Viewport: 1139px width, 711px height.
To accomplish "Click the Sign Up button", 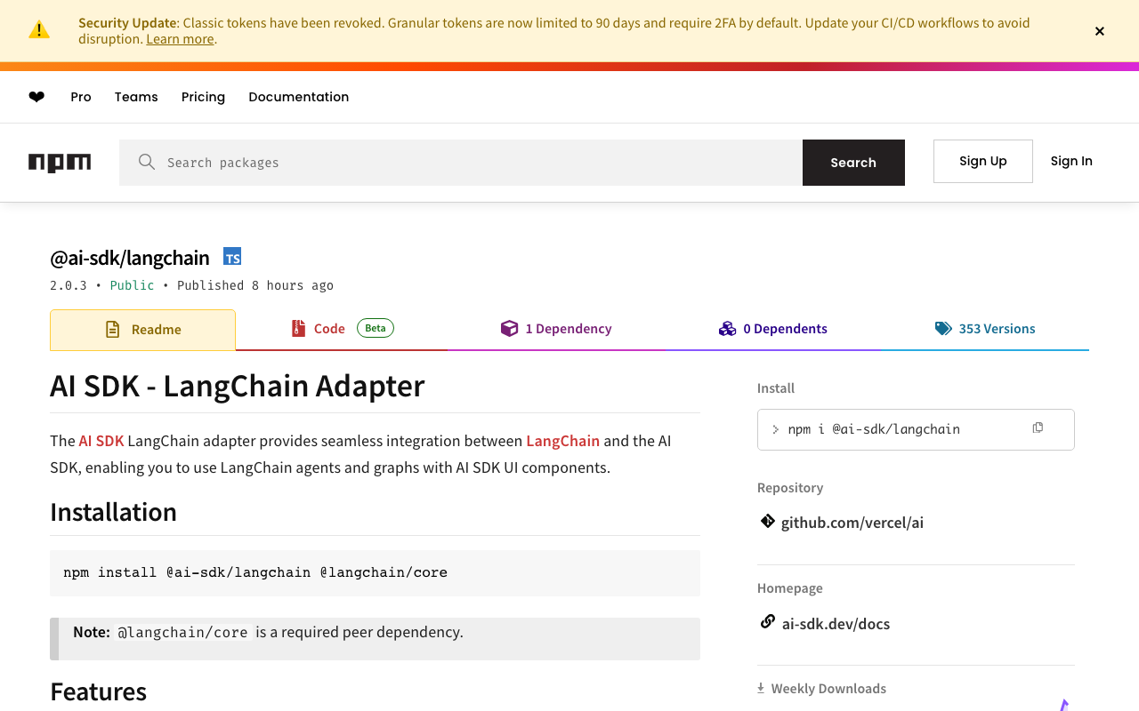I will point(982,161).
